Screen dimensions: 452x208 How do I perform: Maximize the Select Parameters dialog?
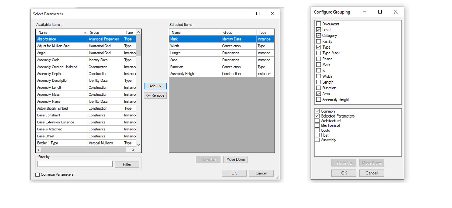pos(258,14)
